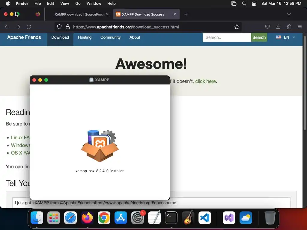Focus the website Search input field

[227, 37]
